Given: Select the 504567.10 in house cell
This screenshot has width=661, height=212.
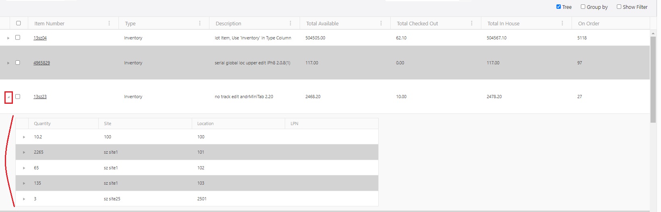Looking at the screenshot, I should pos(497,38).
